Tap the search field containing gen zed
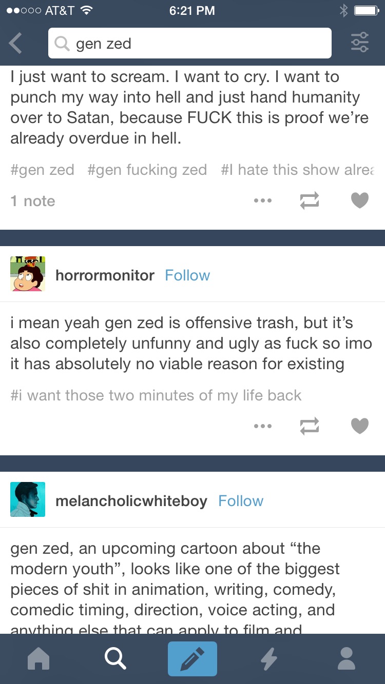385x684 pixels. coord(190,43)
